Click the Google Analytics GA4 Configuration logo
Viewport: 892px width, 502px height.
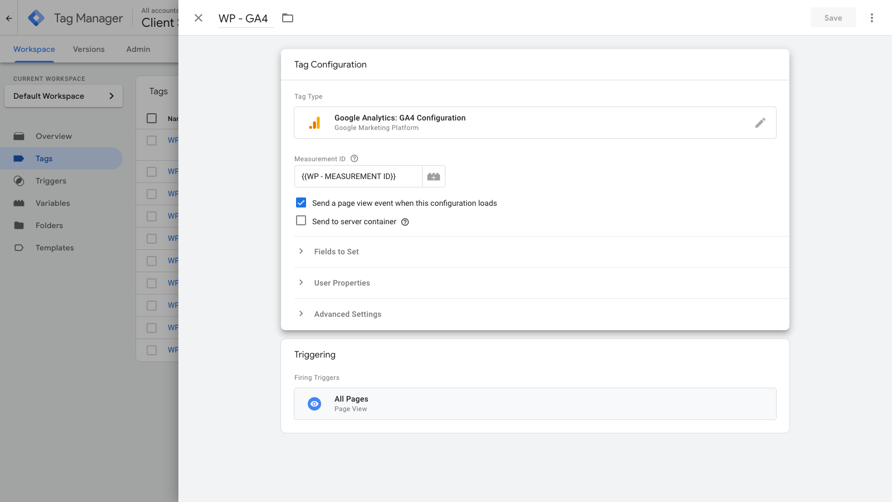point(315,123)
